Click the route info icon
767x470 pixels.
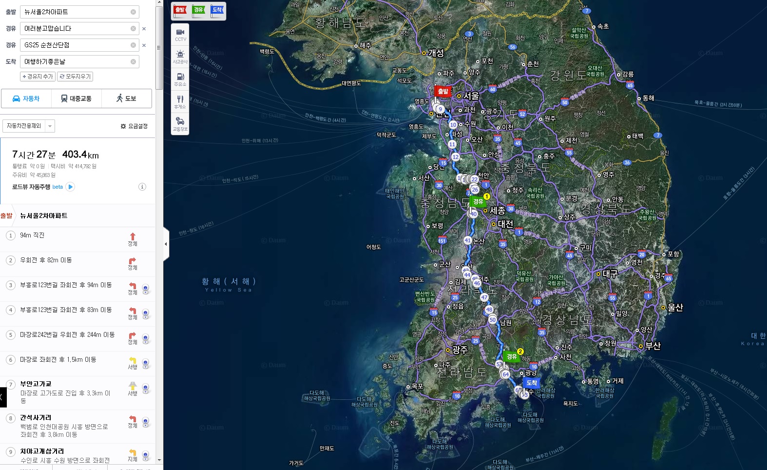click(142, 187)
